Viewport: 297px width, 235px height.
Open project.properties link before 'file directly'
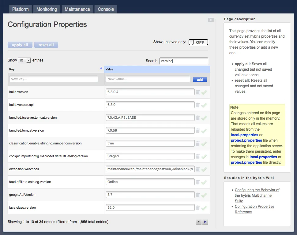coord(246,162)
